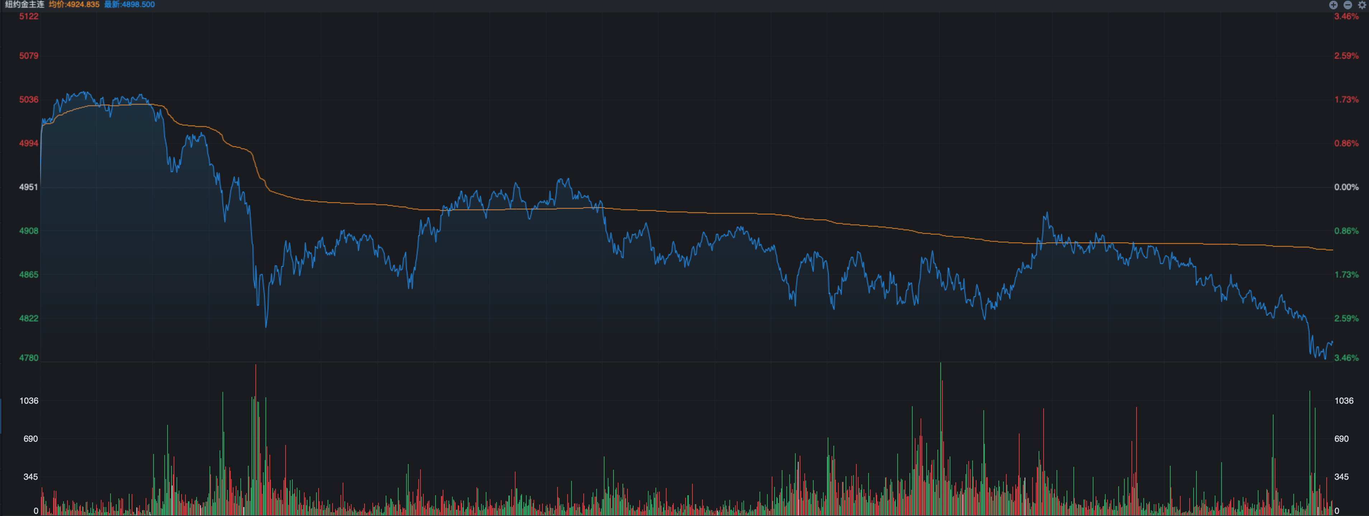
Task: Click the 4822 price axis label
Action: click(29, 318)
